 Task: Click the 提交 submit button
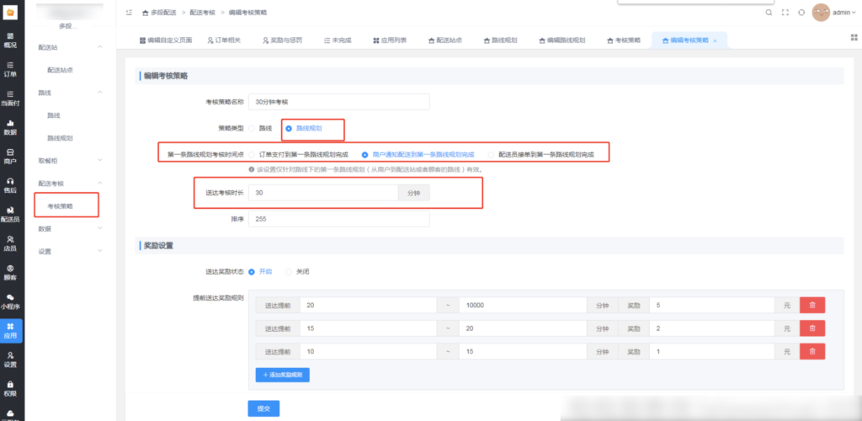click(x=263, y=409)
